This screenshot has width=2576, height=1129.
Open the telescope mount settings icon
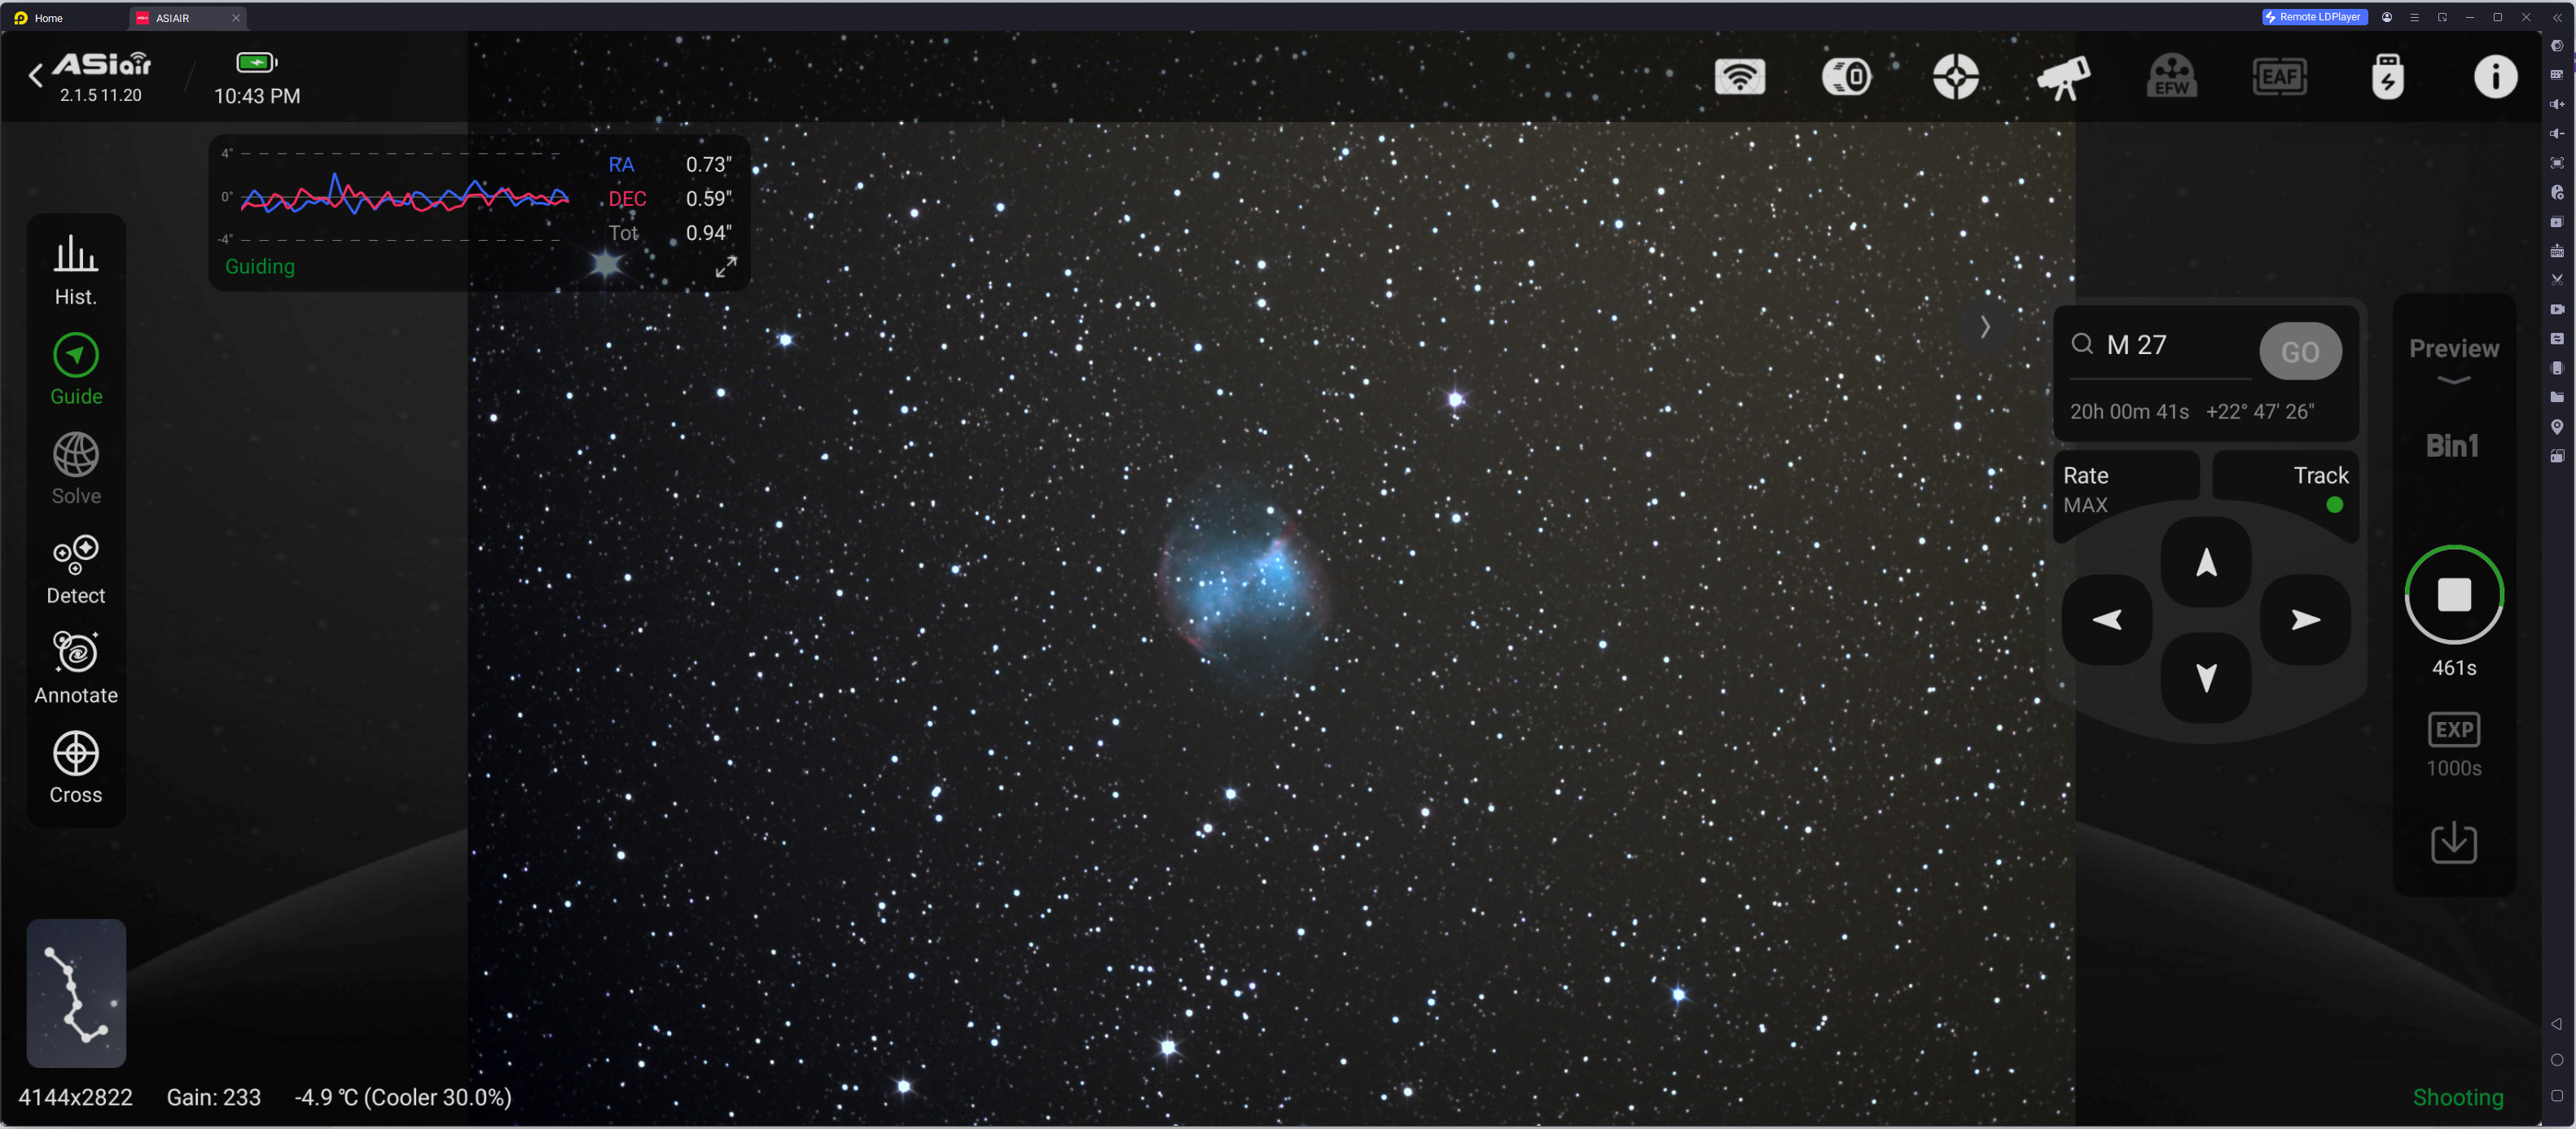coord(2063,77)
